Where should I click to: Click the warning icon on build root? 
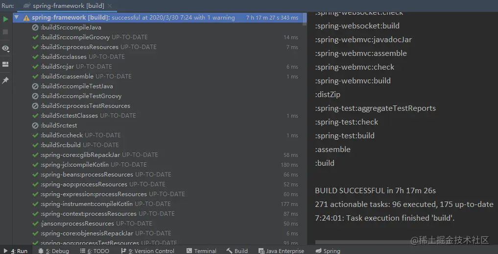(26, 18)
